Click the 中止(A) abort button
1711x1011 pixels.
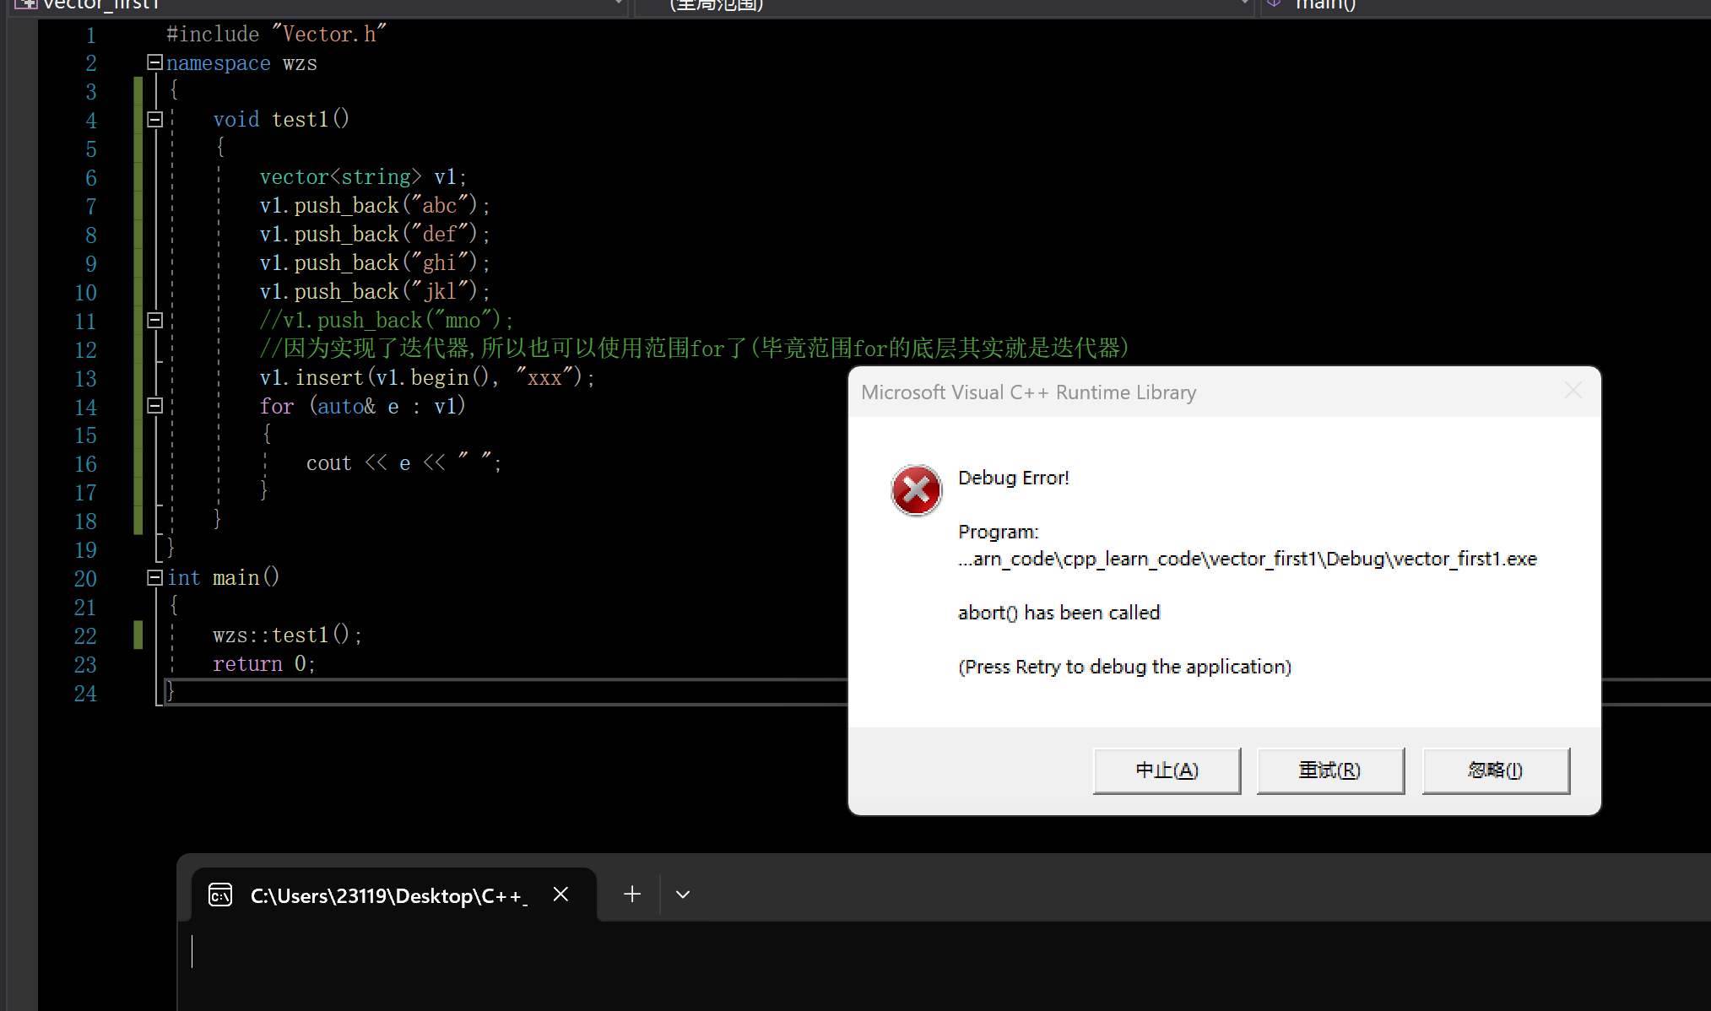point(1167,770)
